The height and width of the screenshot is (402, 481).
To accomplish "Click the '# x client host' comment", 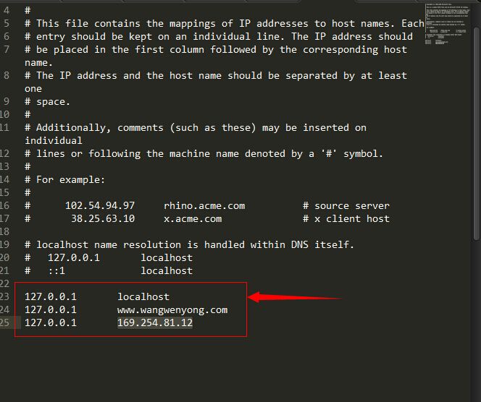I will click(346, 218).
